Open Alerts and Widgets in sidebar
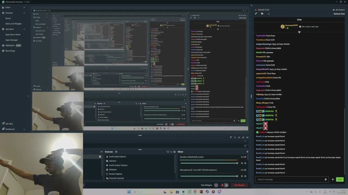Screen dimensions: 348x195 tap(13, 24)
